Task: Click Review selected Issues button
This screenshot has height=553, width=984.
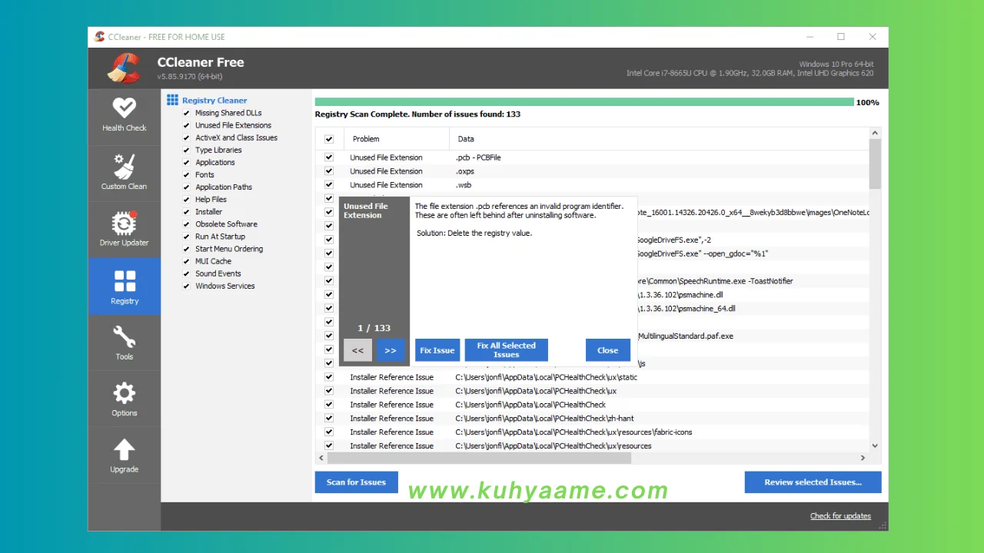Action: click(813, 482)
